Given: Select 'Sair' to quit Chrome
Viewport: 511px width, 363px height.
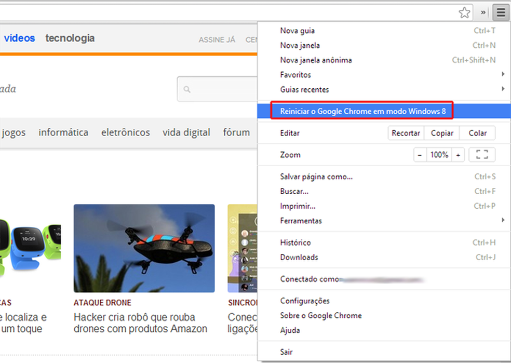Looking at the screenshot, I should [286, 352].
